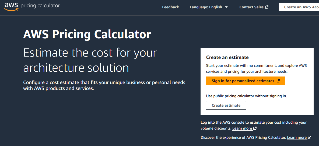
Task: Expand the Language: English selector
Action: pos(206,7)
